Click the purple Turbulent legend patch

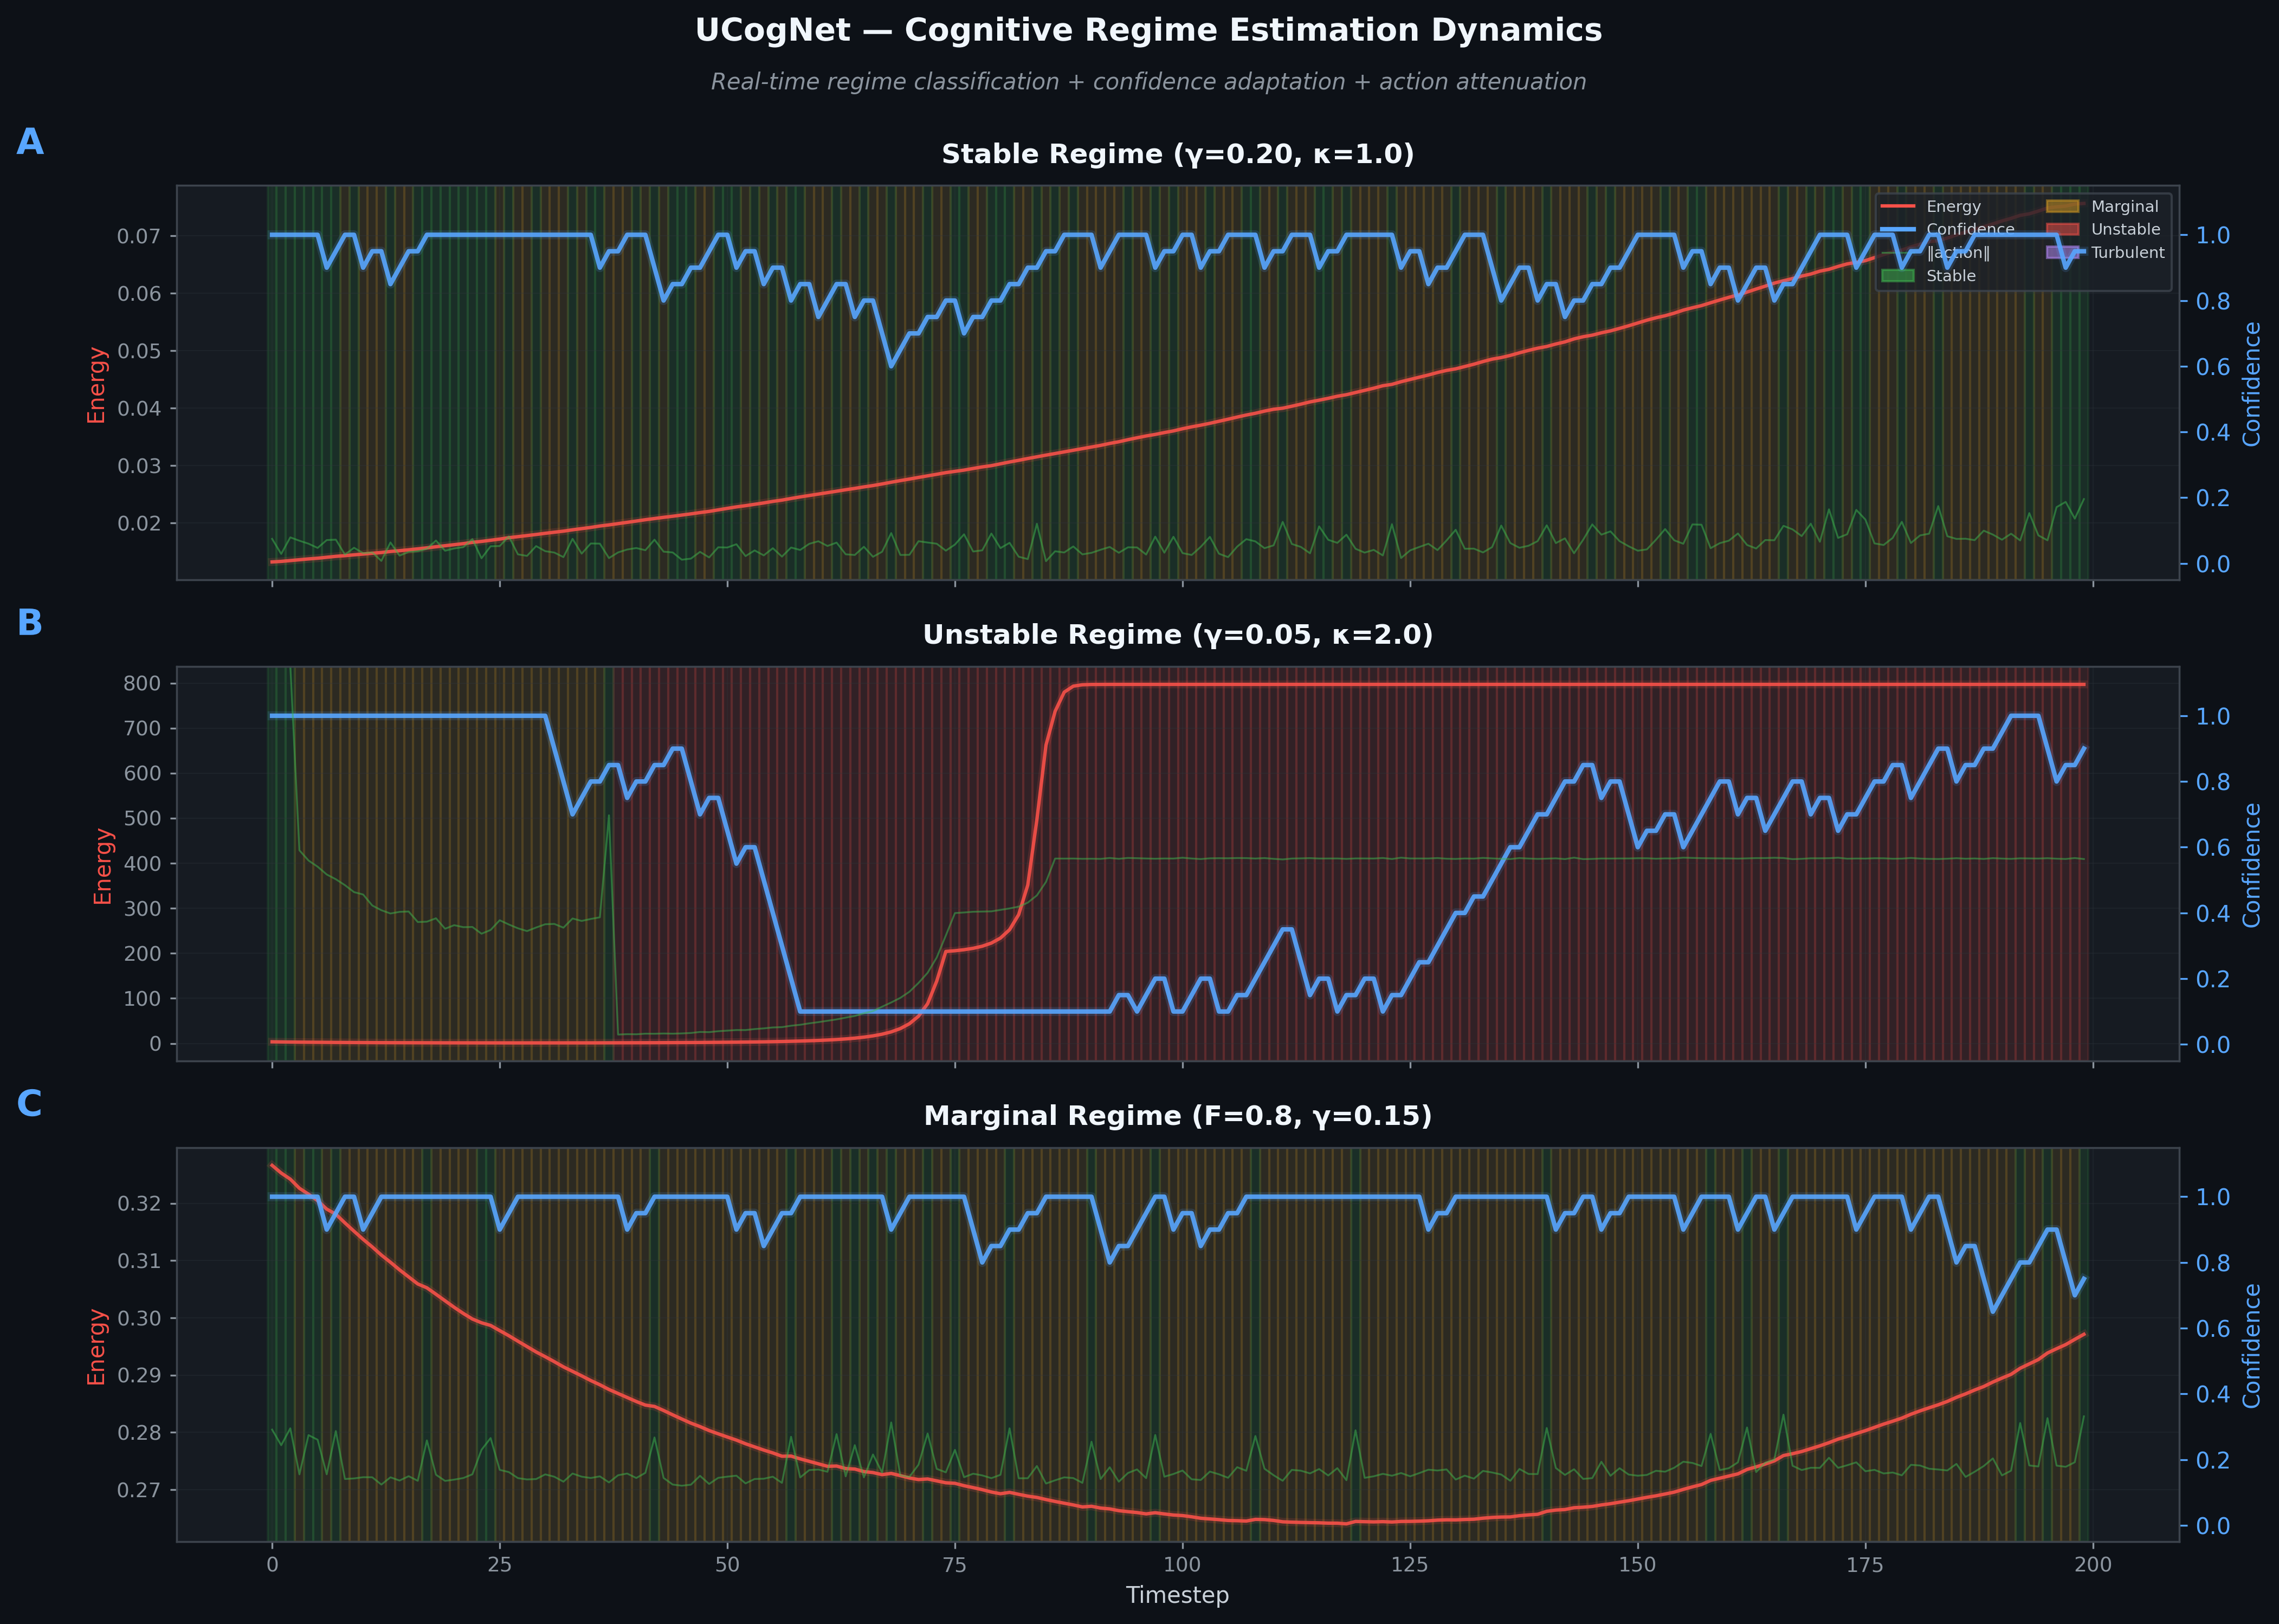(x=2062, y=252)
